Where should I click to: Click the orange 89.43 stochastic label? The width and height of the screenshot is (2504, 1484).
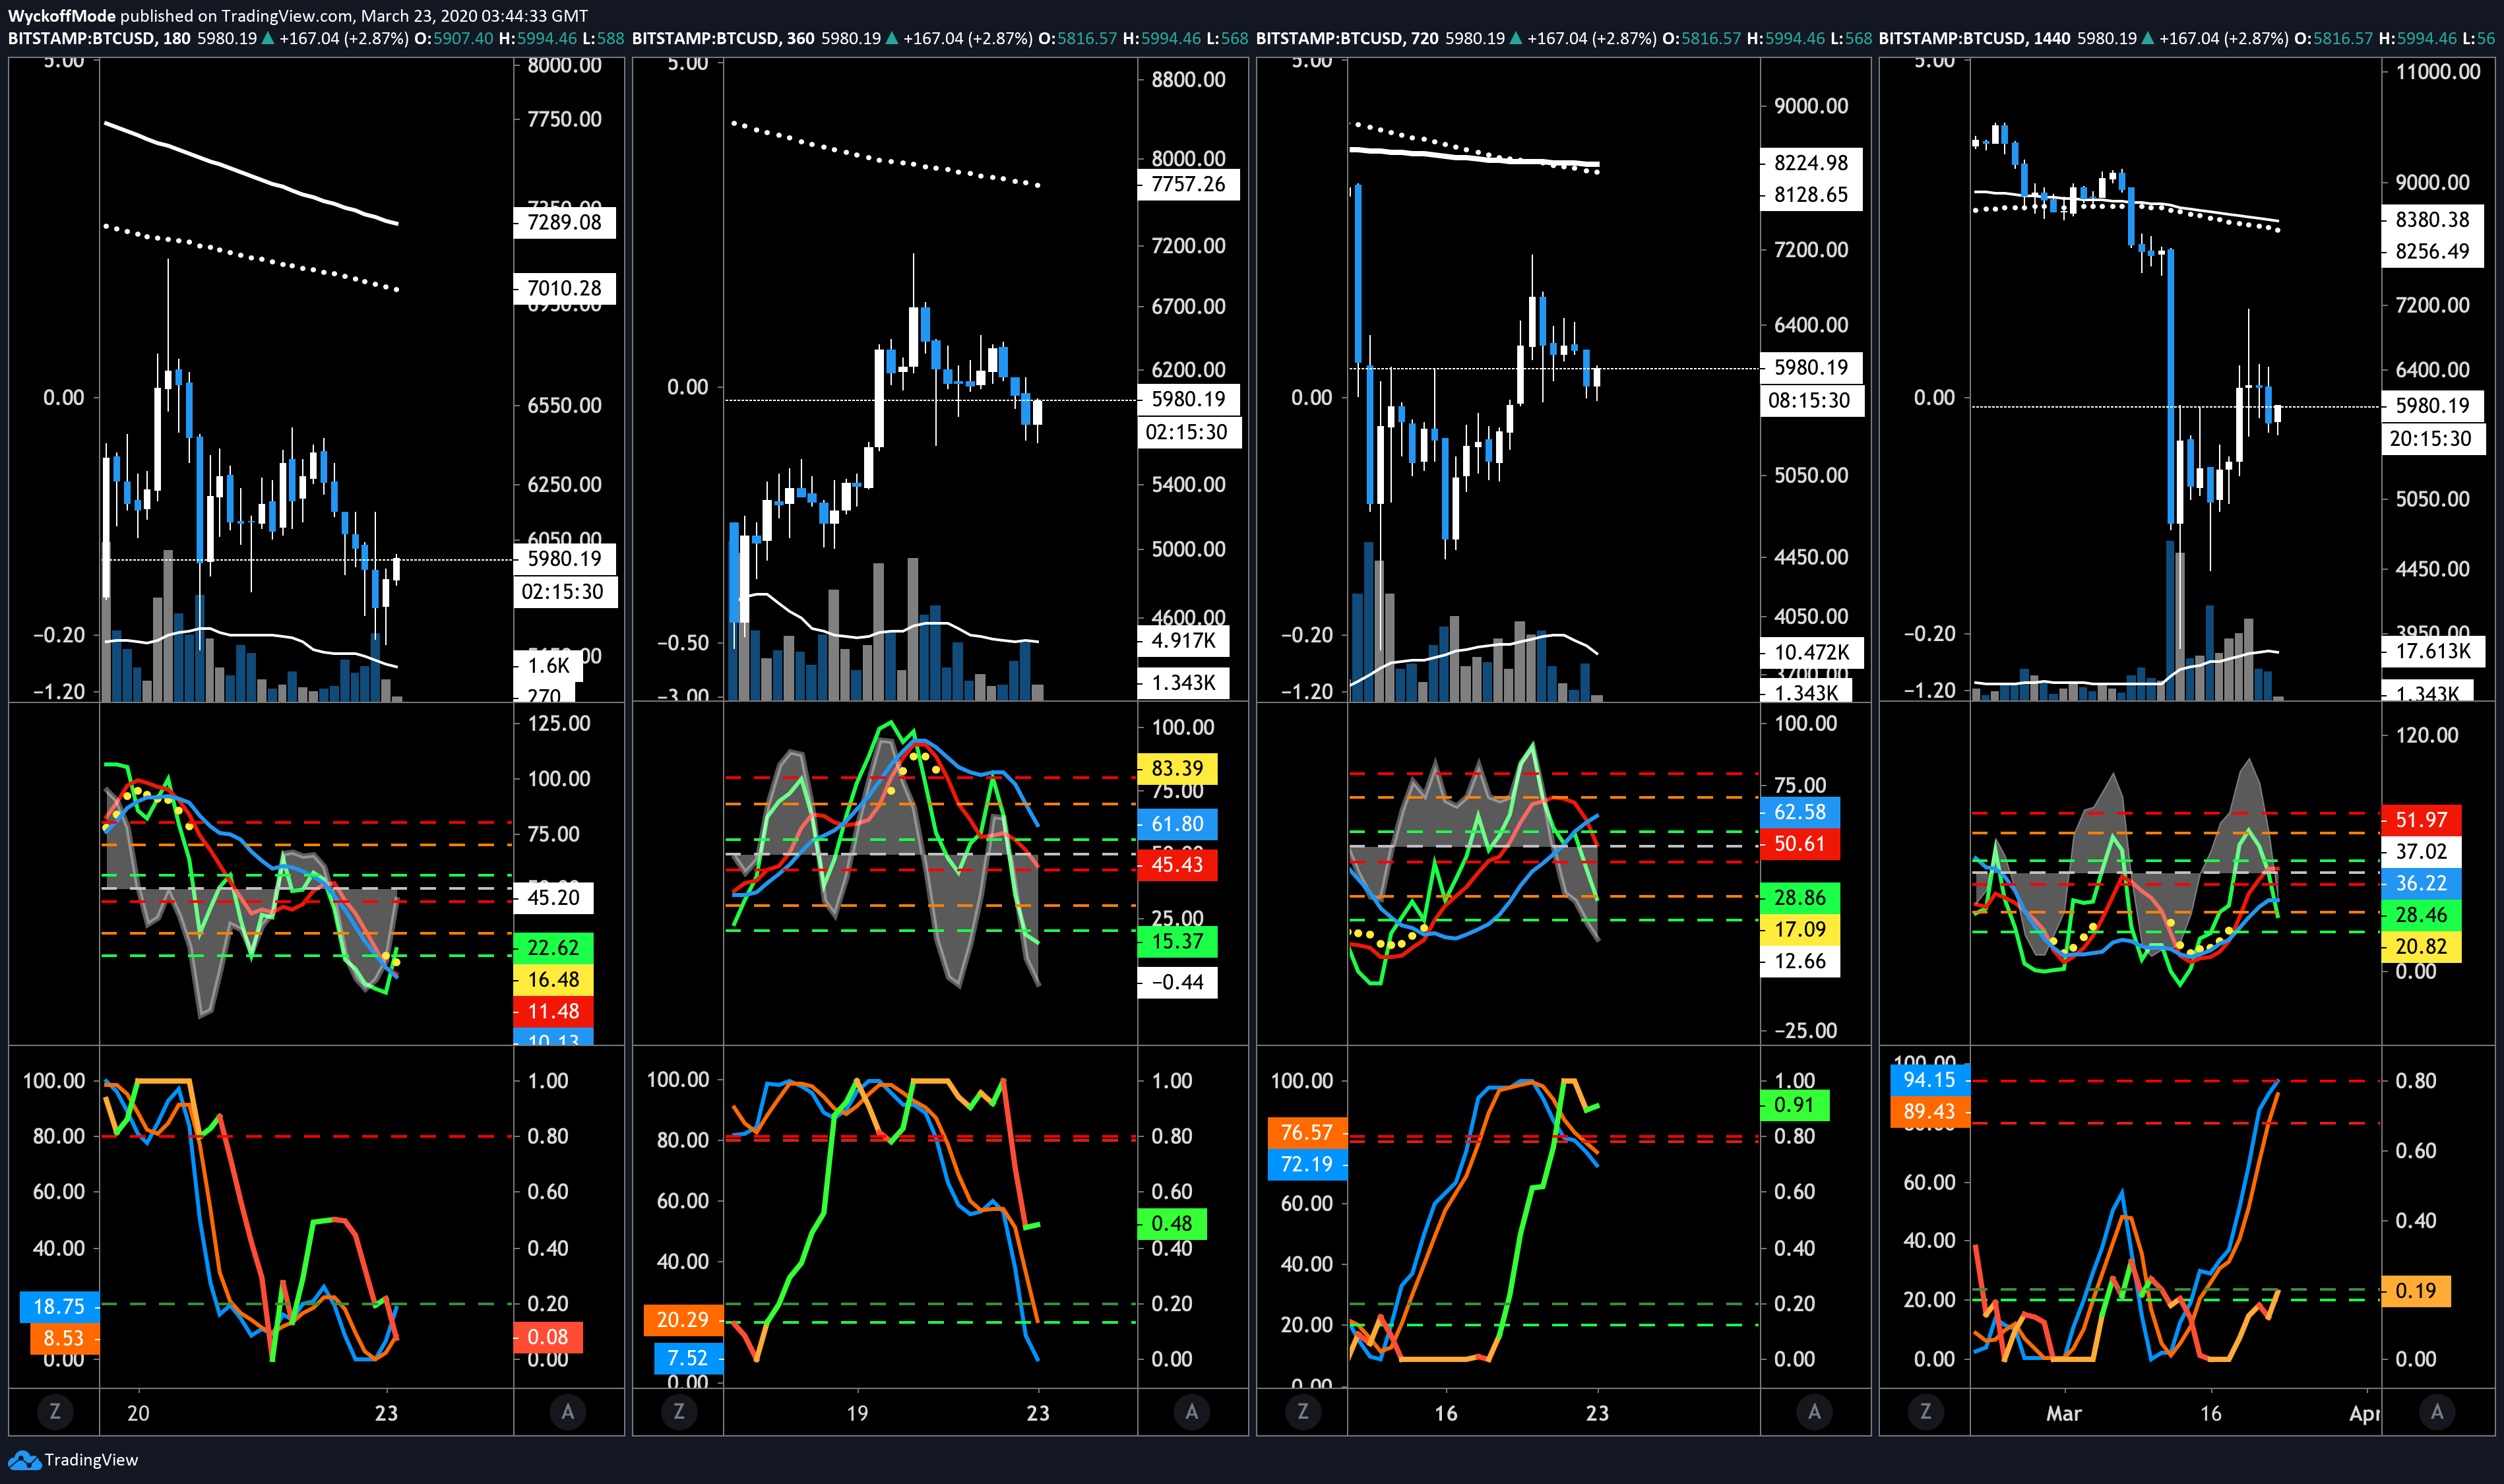(x=1930, y=1111)
